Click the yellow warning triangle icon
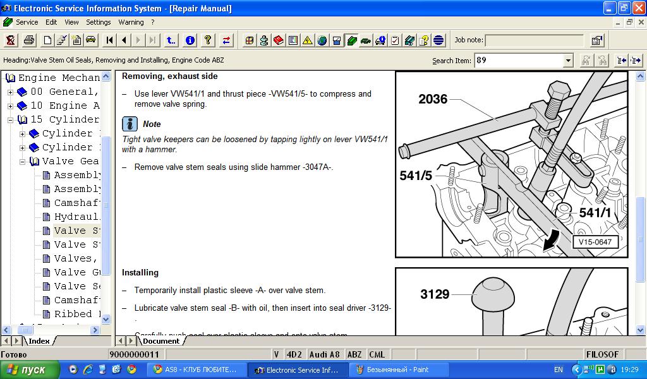Screen dimensions: 647x379 (x=307, y=40)
